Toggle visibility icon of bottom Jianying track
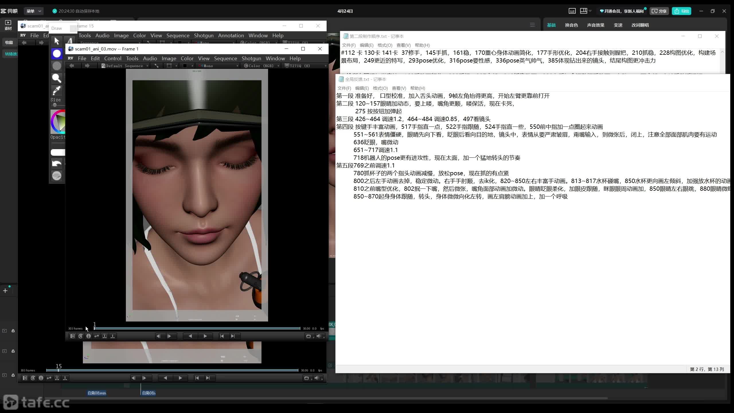 coord(5,375)
